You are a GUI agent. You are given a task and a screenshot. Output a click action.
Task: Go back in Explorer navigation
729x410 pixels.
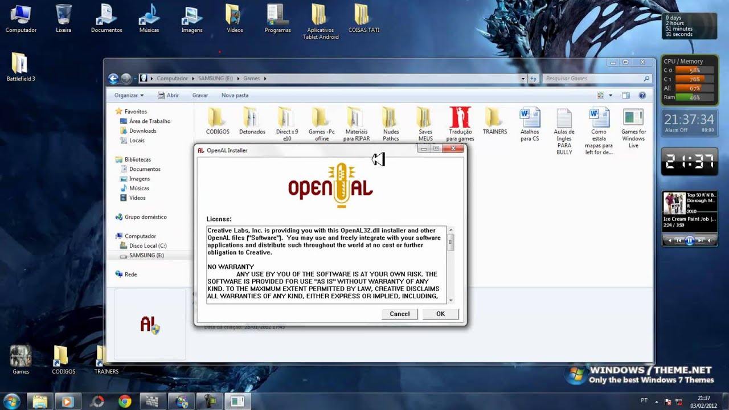pos(113,79)
